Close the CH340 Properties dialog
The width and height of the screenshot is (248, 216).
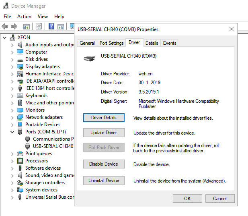[x=232, y=29]
